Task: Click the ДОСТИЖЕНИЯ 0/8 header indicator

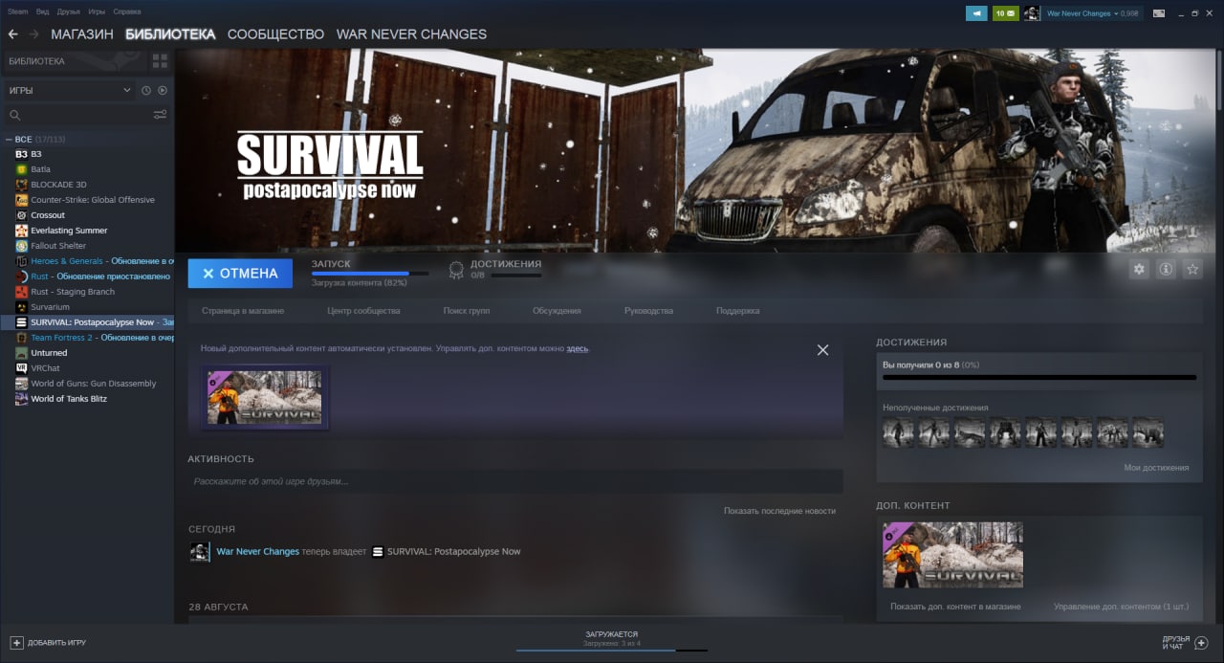Action: click(494, 269)
